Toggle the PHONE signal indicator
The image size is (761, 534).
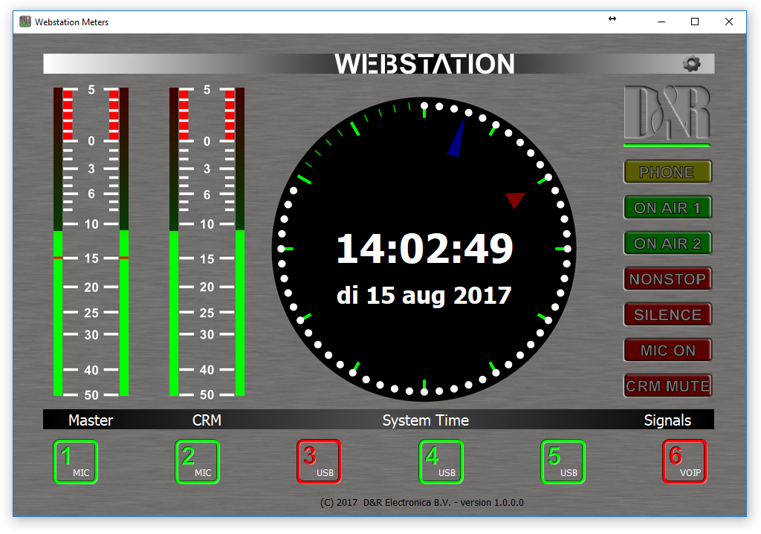pos(667,172)
